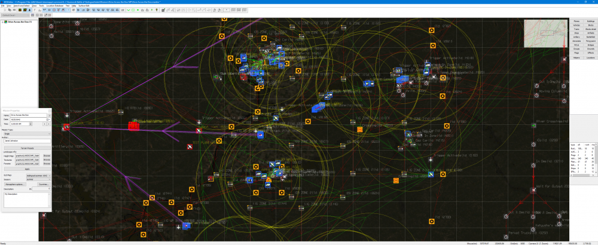Open the Search and Select menu
The image size is (598, 245).
[x=22, y=6]
